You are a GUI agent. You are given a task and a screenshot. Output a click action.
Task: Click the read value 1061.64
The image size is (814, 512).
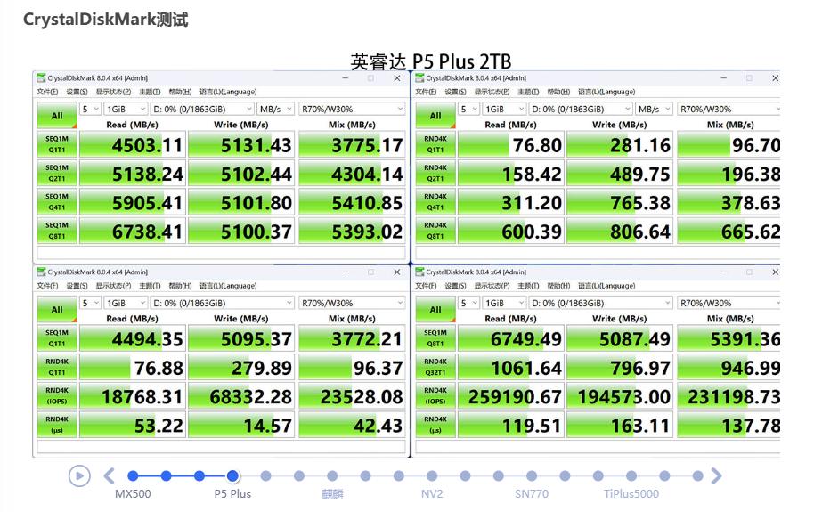pos(526,369)
